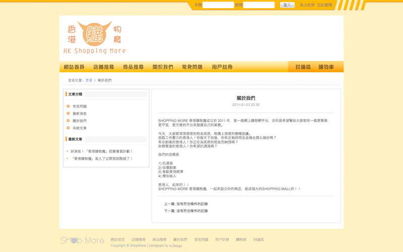The image size is (403, 252).
Task: Open 購物車 in main navigation bar
Action: click(x=326, y=67)
